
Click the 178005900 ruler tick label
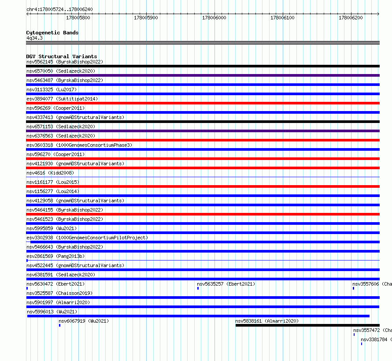pos(146,18)
